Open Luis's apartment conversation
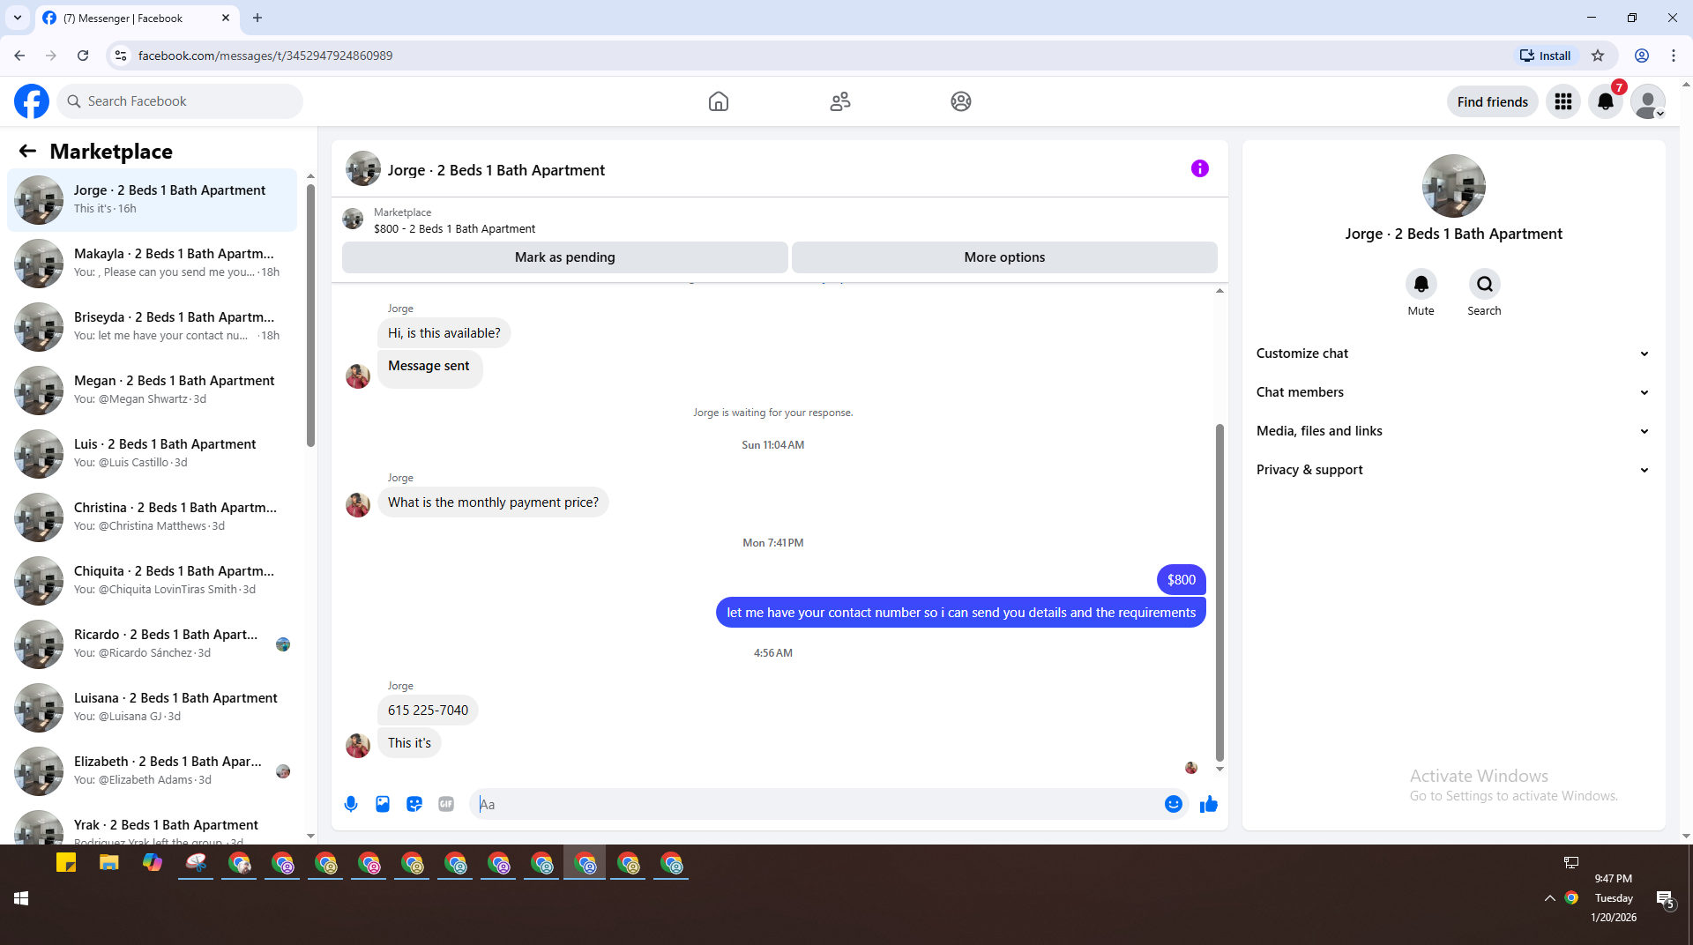This screenshot has width=1693, height=945. click(153, 454)
